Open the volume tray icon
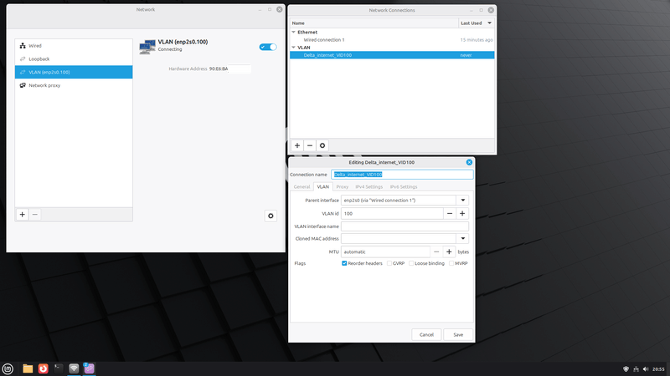Image resolution: width=670 pixels, height=376 pixels. click(646, 369)
